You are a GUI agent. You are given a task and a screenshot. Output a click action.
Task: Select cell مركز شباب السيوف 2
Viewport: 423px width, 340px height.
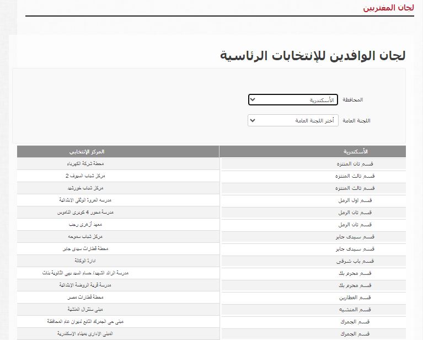coord(118,176)
